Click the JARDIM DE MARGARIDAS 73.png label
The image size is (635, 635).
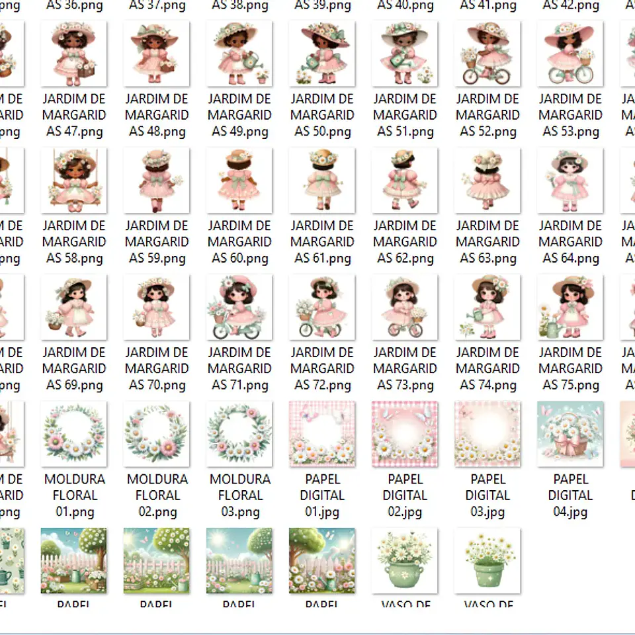(x=405, y=368)
